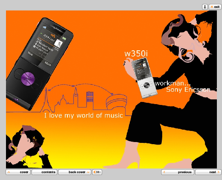
Task: Jump to the back cover
Action: tap(75, 172)
